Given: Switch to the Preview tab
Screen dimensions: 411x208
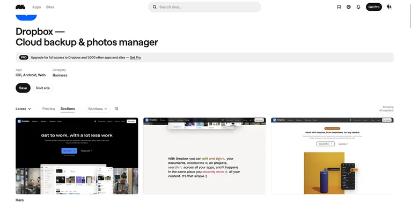Looking at the screenshot, I should (49, 109).
